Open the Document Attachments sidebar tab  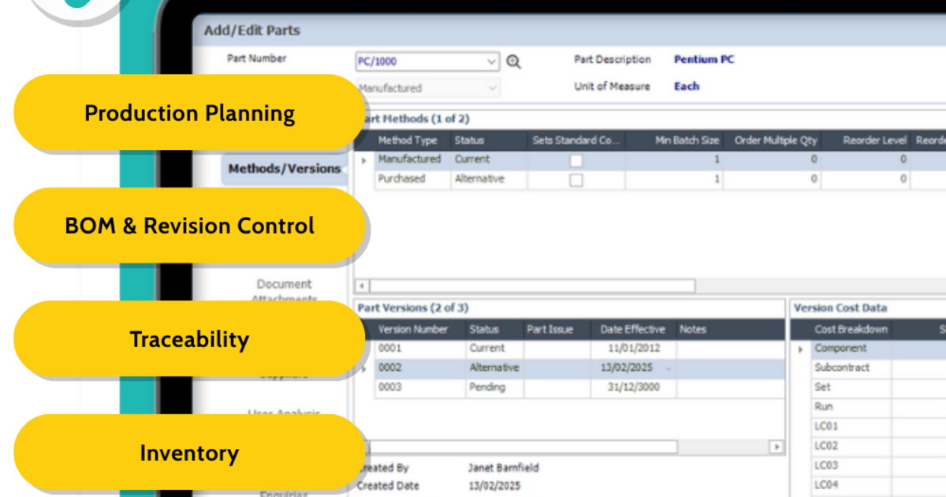(285, 290)
